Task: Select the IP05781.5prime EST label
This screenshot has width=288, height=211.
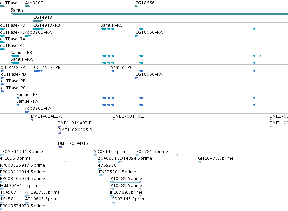Action: (x=152, y=152)
